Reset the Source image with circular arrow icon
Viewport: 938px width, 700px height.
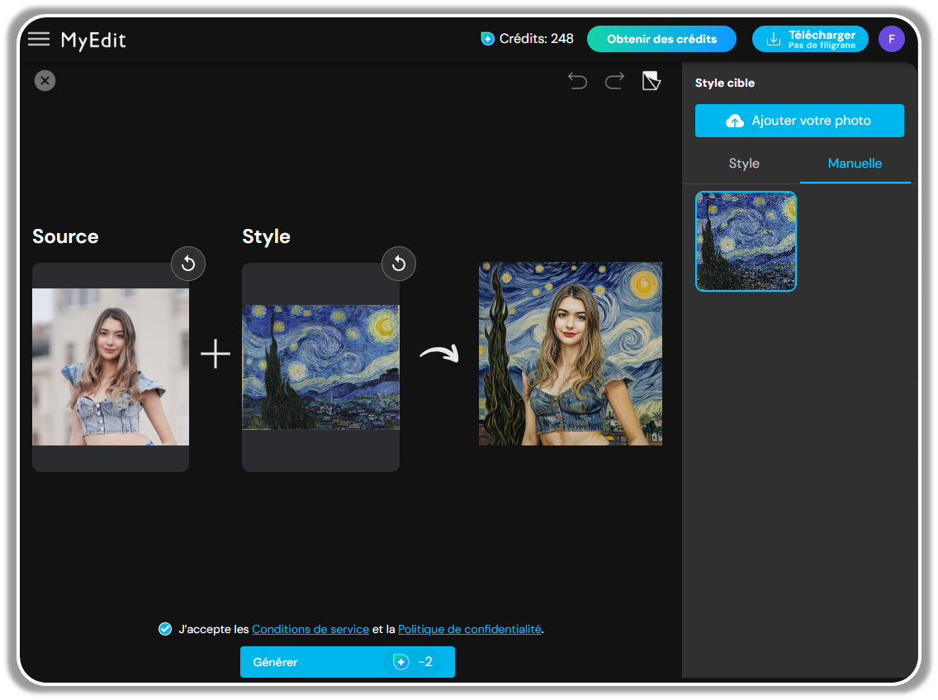click(188, 264)
